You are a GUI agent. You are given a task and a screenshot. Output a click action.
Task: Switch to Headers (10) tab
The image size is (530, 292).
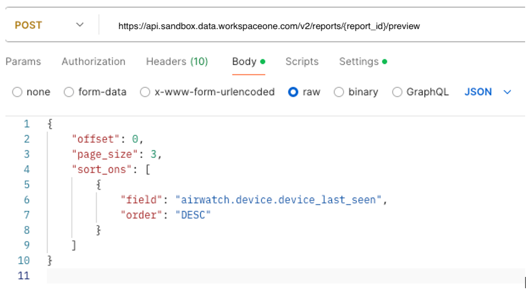[177, 61]
